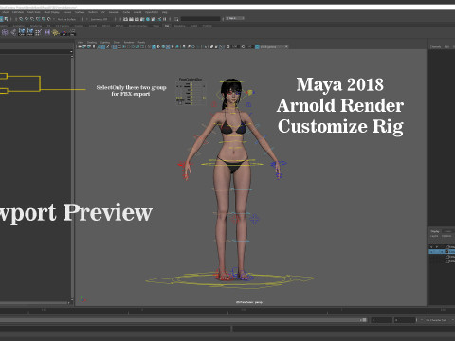Open the Mesh Tools menu

pyautogui.click(x=33, y=12)
